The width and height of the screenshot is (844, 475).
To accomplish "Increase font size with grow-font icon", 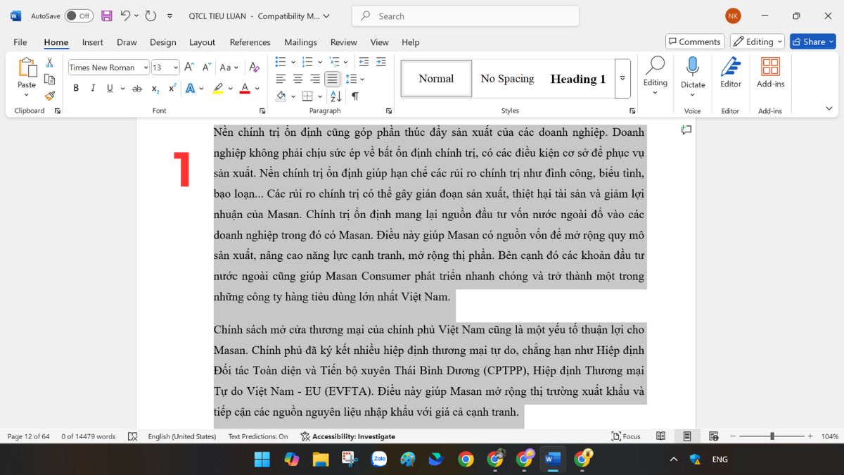I will tap(188, 68).
